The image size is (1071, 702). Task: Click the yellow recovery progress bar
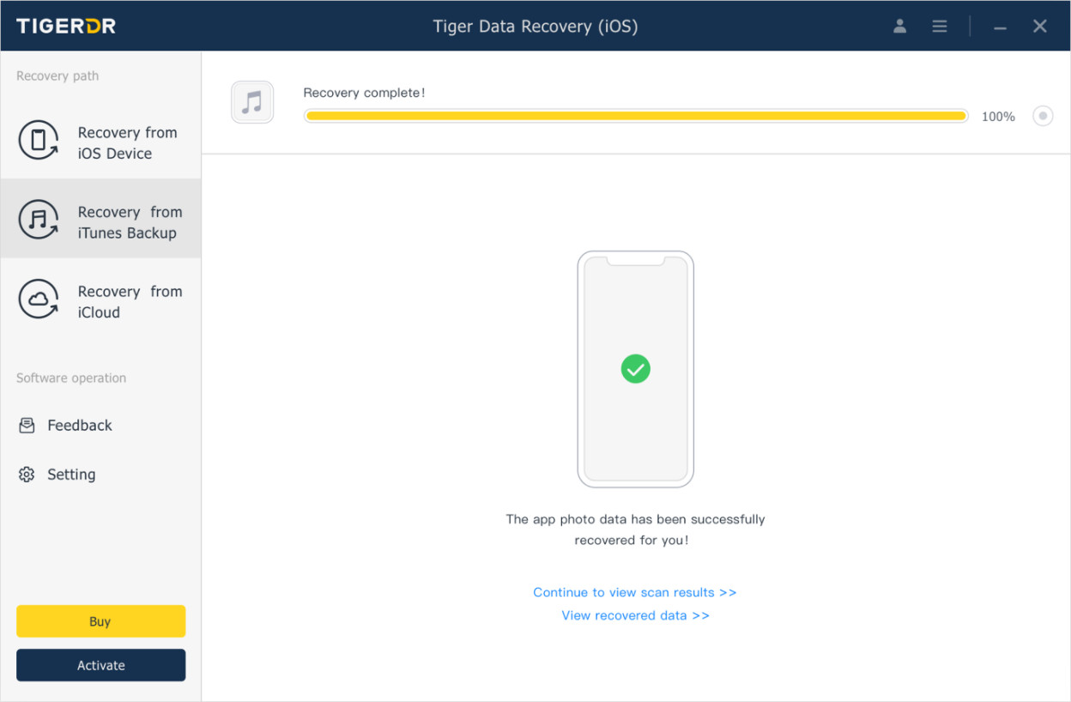click(636, 116)
